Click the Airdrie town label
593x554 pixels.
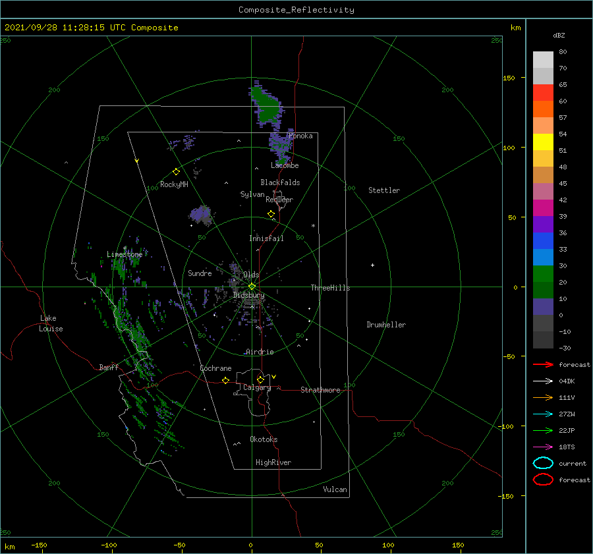click(x=260, y=352)
